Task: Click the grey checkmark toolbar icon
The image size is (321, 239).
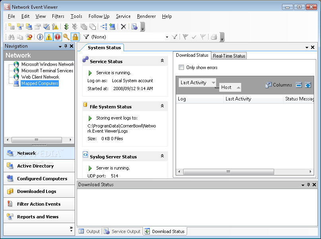Action: point(194,37)
